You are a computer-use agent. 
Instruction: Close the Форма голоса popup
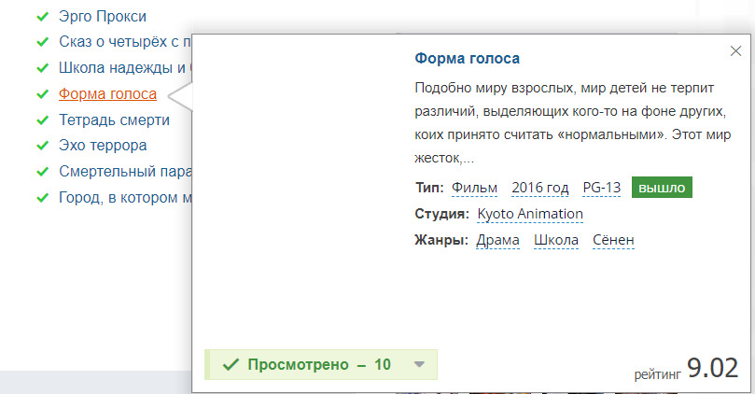click(x=735, y=52)
